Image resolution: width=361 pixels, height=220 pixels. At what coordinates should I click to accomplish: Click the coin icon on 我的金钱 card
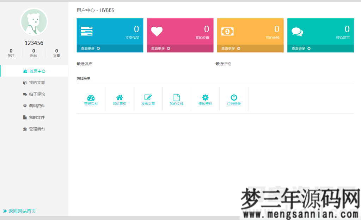pos(227,31)
